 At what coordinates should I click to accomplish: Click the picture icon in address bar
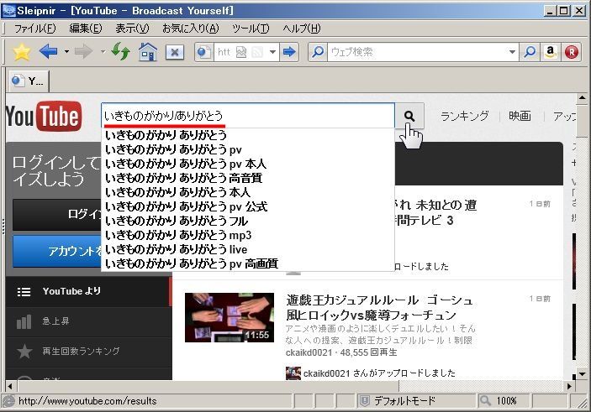click(241, 52)
